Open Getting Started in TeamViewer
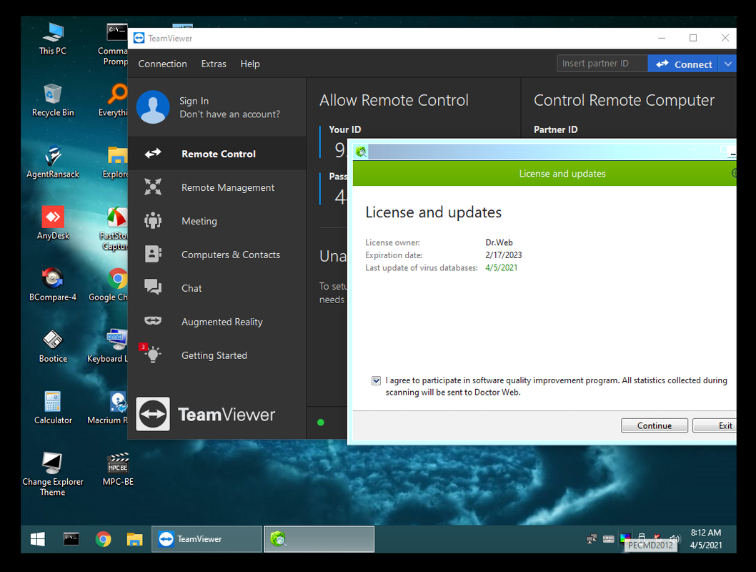Viewport: 756px width, 572px height. (x=217, y=355)
